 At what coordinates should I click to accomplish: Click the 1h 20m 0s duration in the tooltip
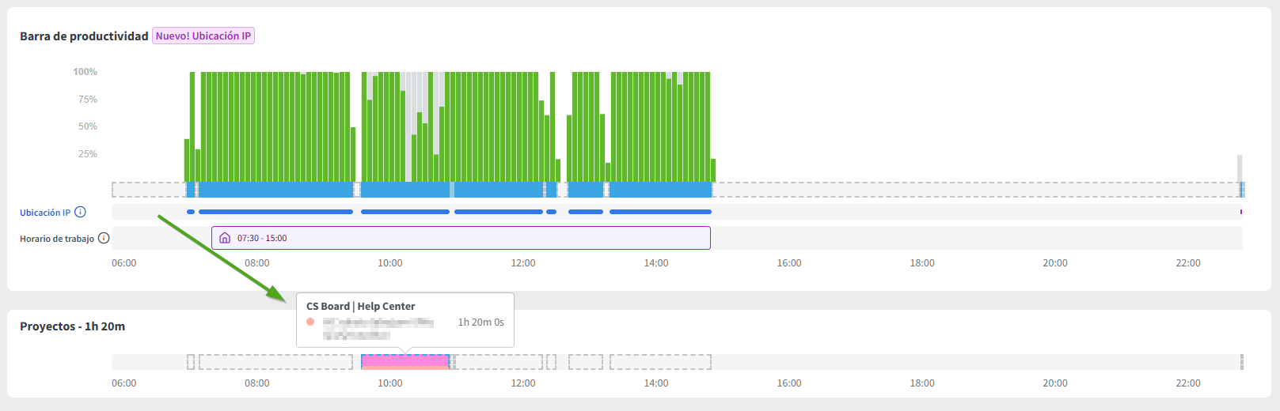[x=480, y=322]
